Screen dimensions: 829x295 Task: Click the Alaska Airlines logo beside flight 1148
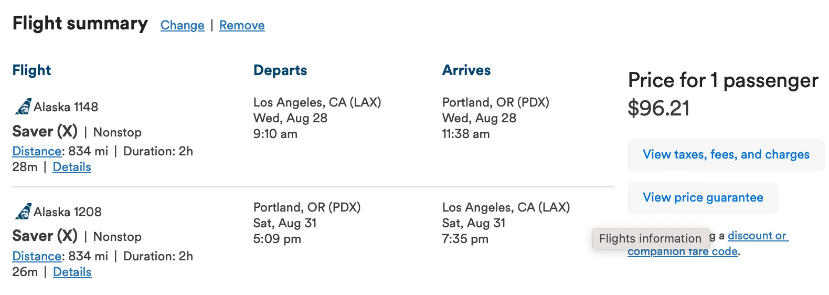pos(23,107)
